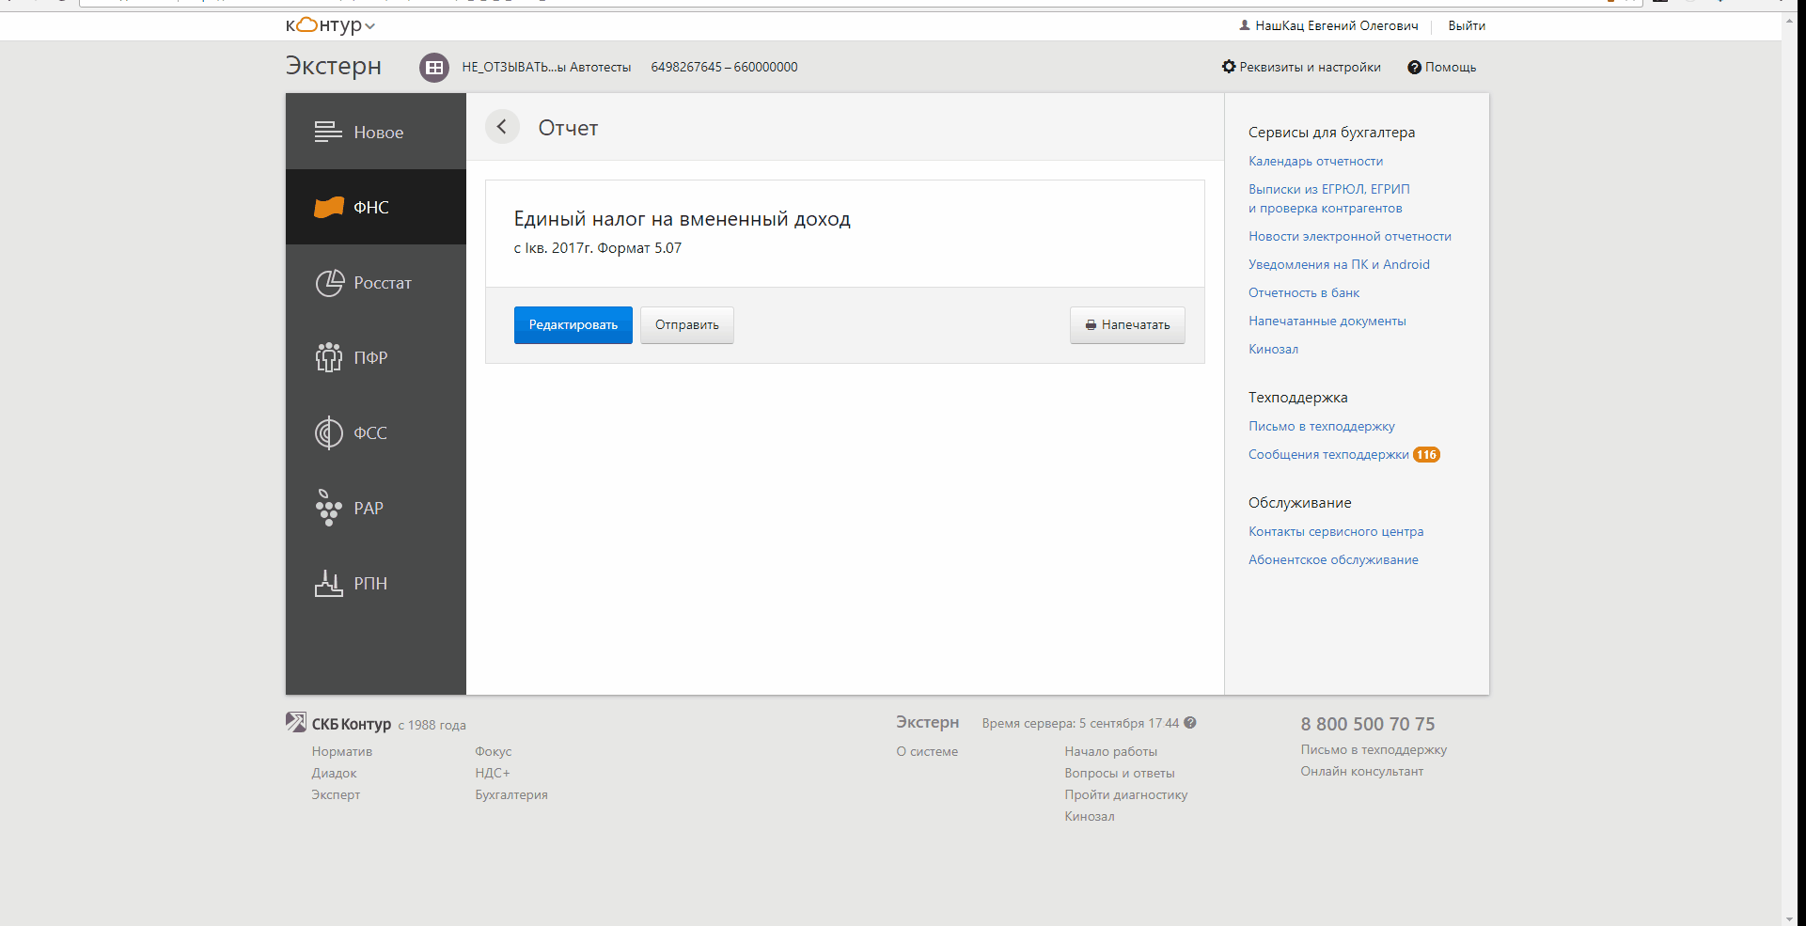Open the Новое list icon
Screen dimensions: 1806x926
pos(328,132)
